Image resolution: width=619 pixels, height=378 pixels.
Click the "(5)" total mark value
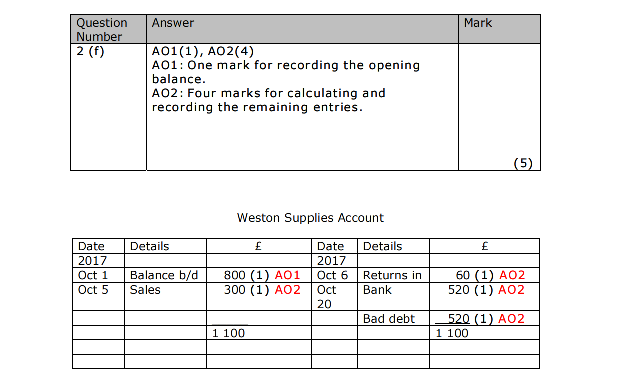click(x=523, y=163)
